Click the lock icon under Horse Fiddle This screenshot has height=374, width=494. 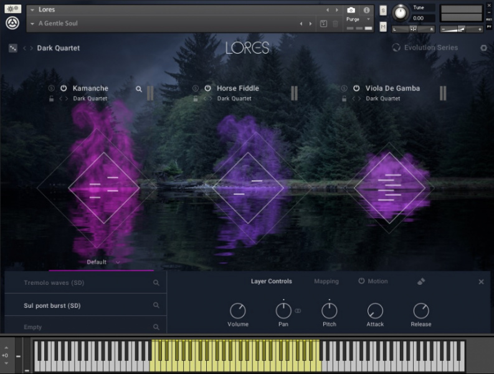click(x=196, y=98)
